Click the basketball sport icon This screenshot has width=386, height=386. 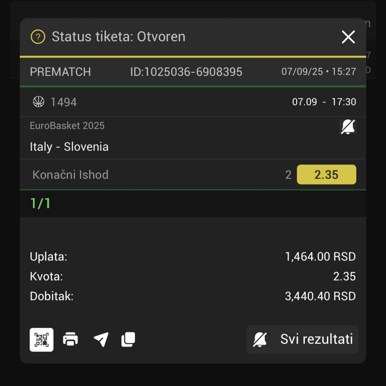[39, 102]
